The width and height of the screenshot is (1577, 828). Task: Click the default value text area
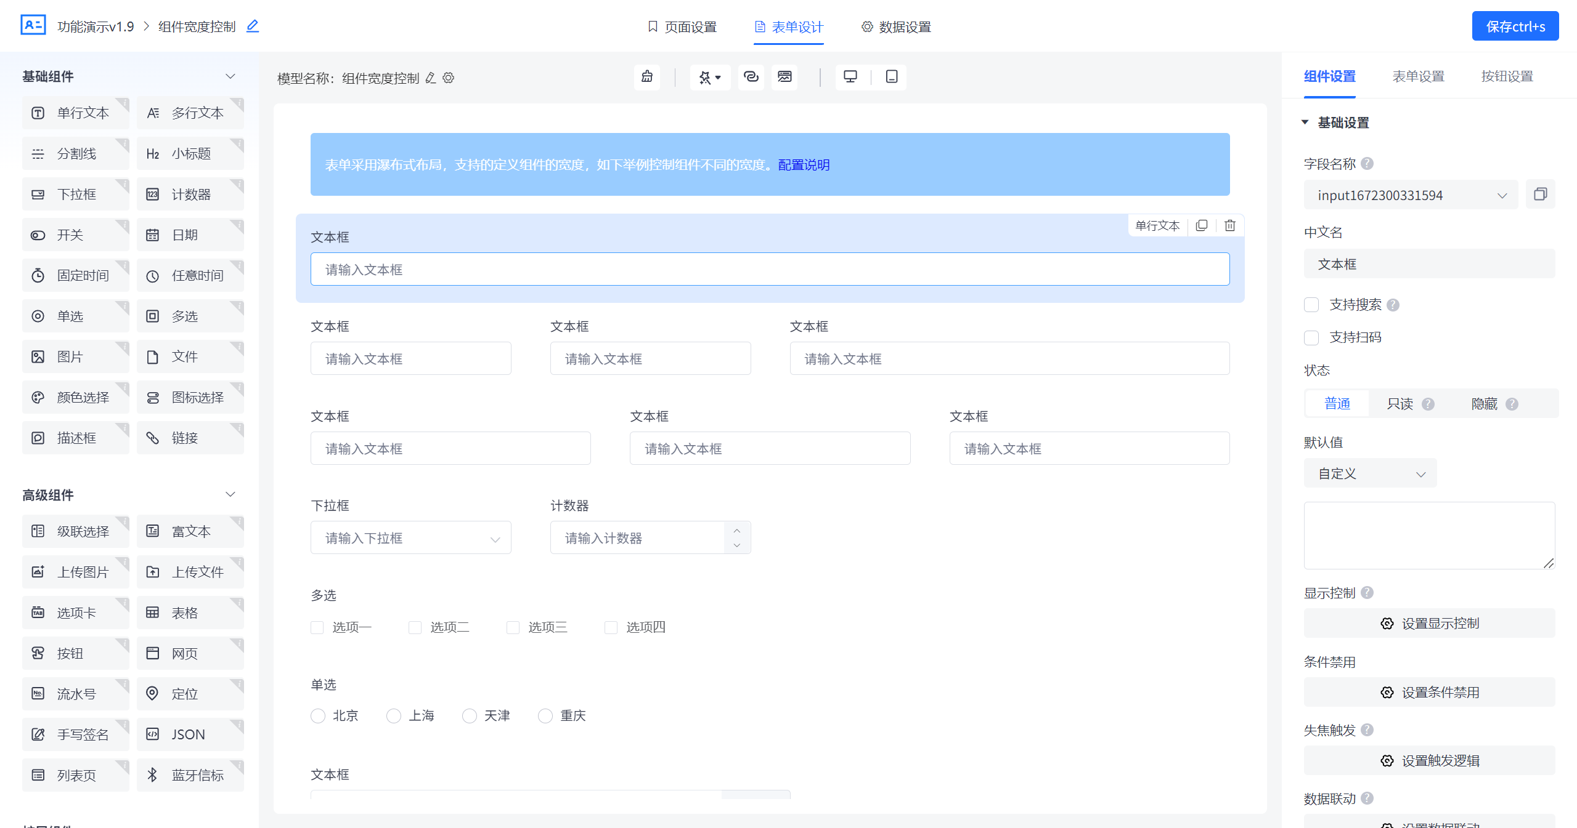(1428, 535)
